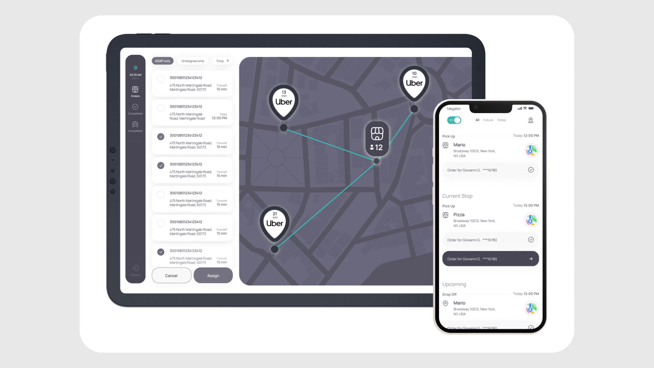Click the Cancel button to dismiss selection
The height and width of the screenshot is (368, 654).
tap(171, 275)
